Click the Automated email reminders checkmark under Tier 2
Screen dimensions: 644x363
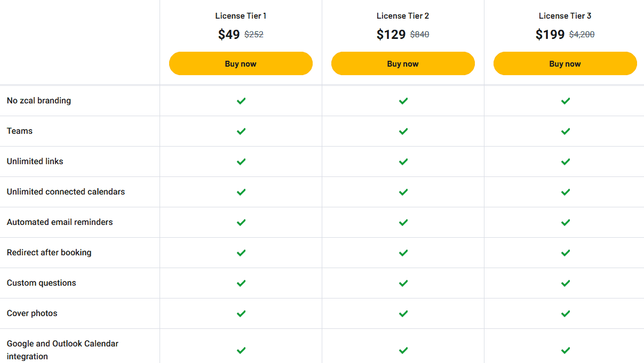tap(403, 222)
